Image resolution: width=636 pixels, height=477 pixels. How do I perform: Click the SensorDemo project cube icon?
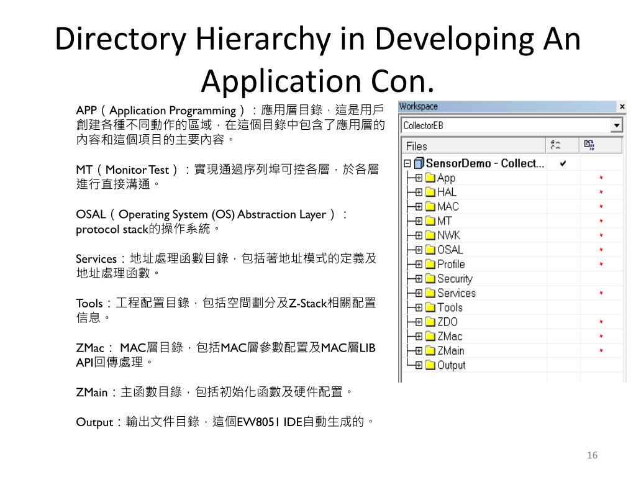419,163
